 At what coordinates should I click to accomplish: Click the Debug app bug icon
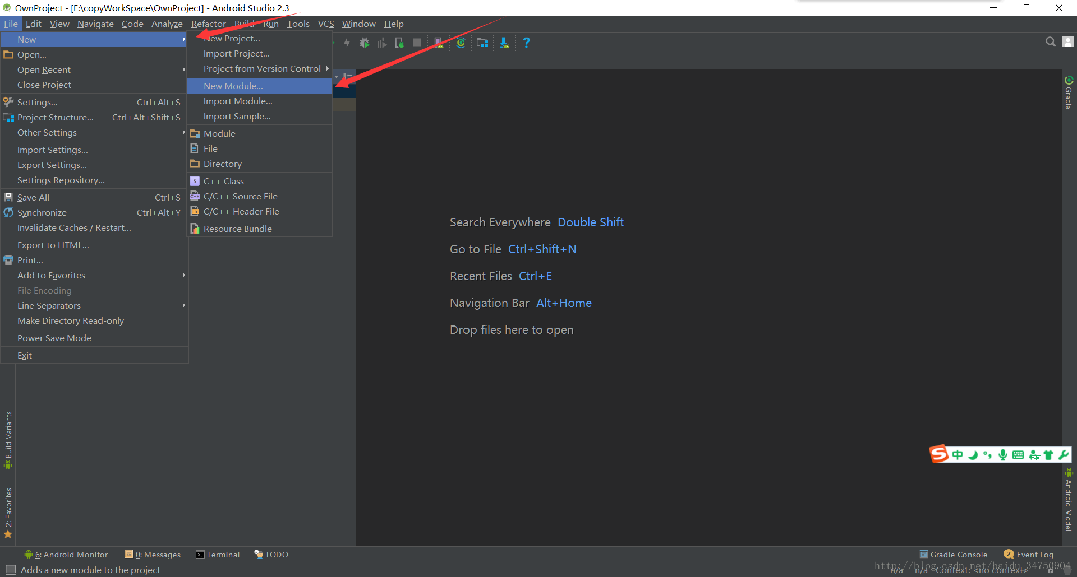coord(365,43)
